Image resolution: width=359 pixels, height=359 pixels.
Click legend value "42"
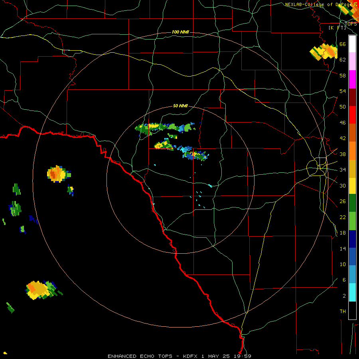343,138
